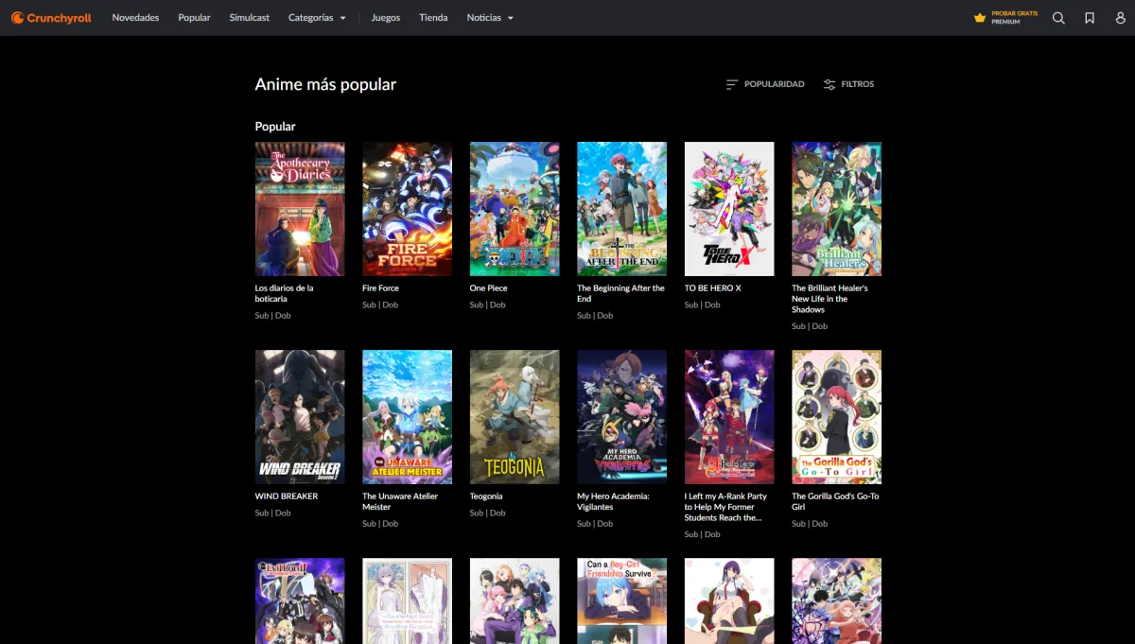Select The Apothecary Diaries poster
Viewport: 1135px width, 644px height.
point(300,209)
